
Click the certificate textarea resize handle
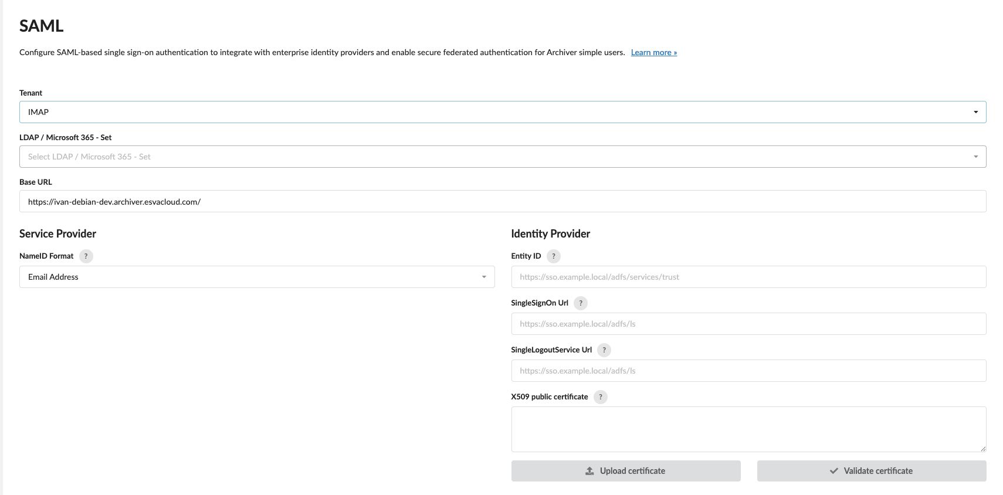983,449
